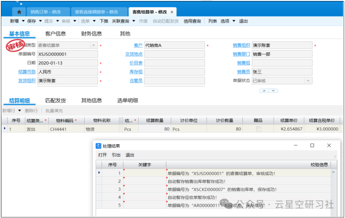This screenshot has height=218, width=345.
Task: Click the 单据编号 input field
Action: 67,54
